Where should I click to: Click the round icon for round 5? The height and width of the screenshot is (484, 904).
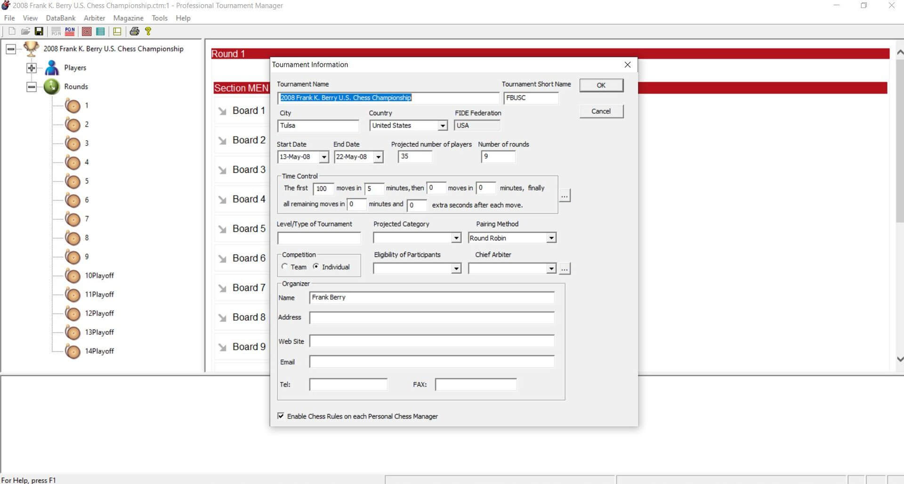[73, 181]
